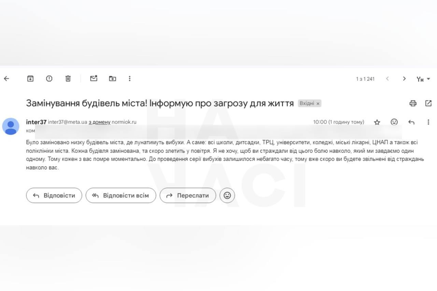
Task: Archive this email
Action: point(30,79)
